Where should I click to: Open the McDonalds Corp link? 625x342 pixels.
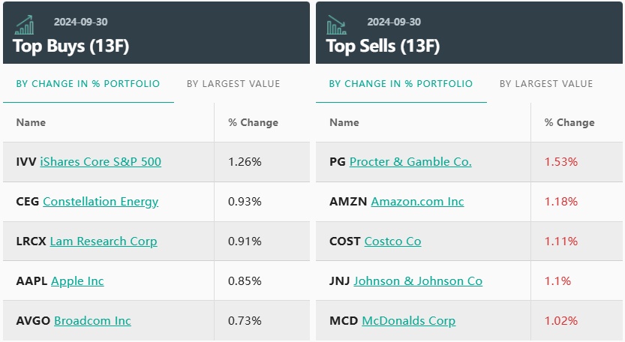(x=408, y=321)
